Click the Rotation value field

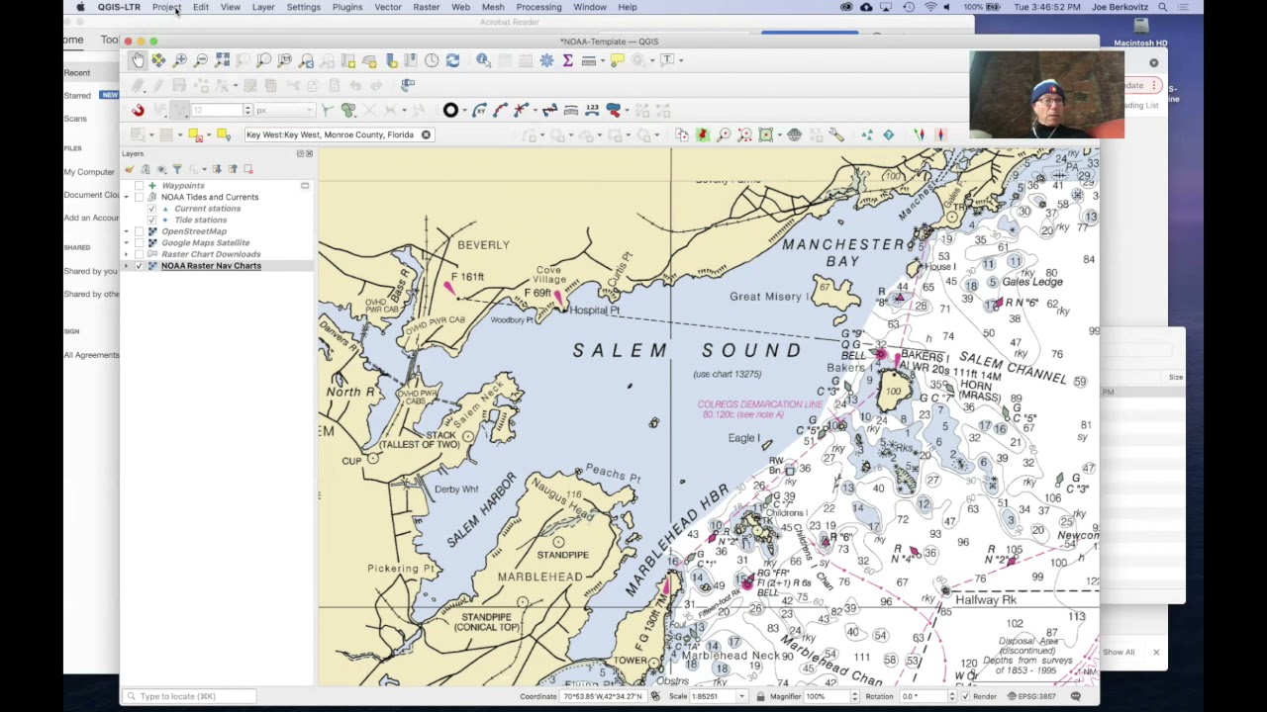coord(924,696)
